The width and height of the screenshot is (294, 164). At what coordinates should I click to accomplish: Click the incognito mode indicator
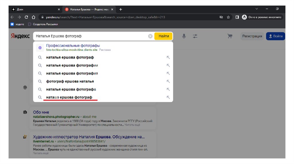coord(262,17)
